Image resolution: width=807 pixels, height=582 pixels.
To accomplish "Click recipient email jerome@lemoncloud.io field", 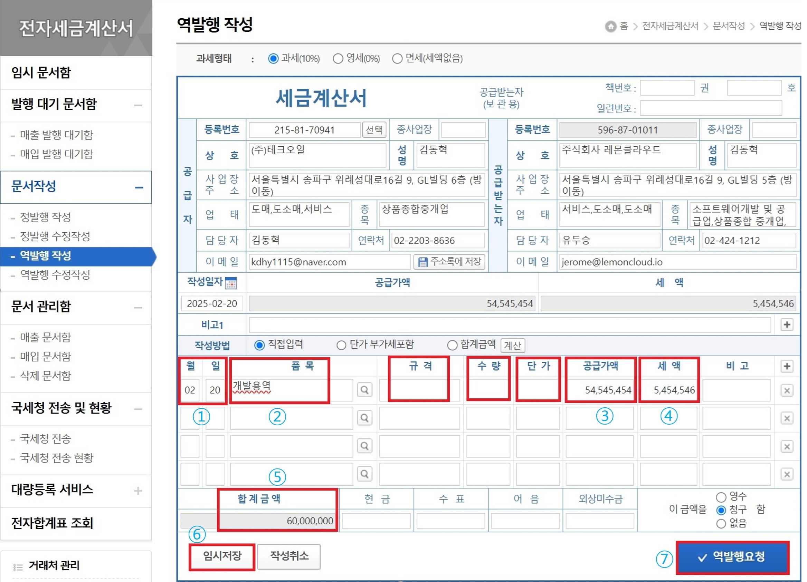I will tap(678, 262).
